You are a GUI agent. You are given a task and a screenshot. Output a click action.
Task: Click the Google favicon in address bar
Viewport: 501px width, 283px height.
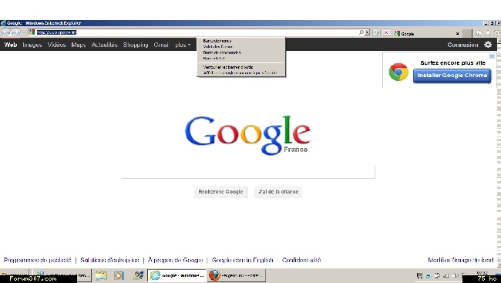click(x=32, y=32)
